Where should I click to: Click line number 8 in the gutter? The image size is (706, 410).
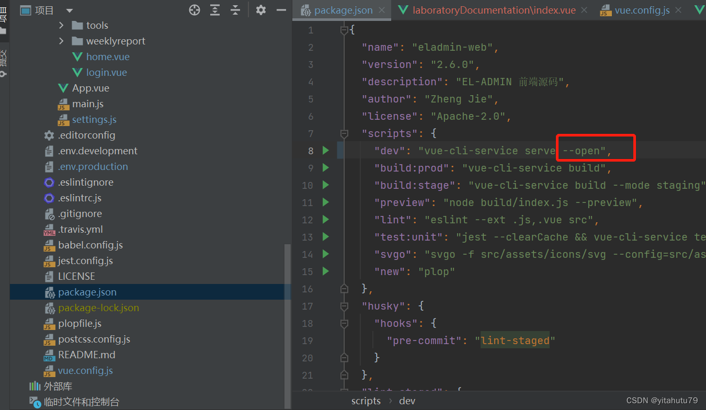(311, 151)
